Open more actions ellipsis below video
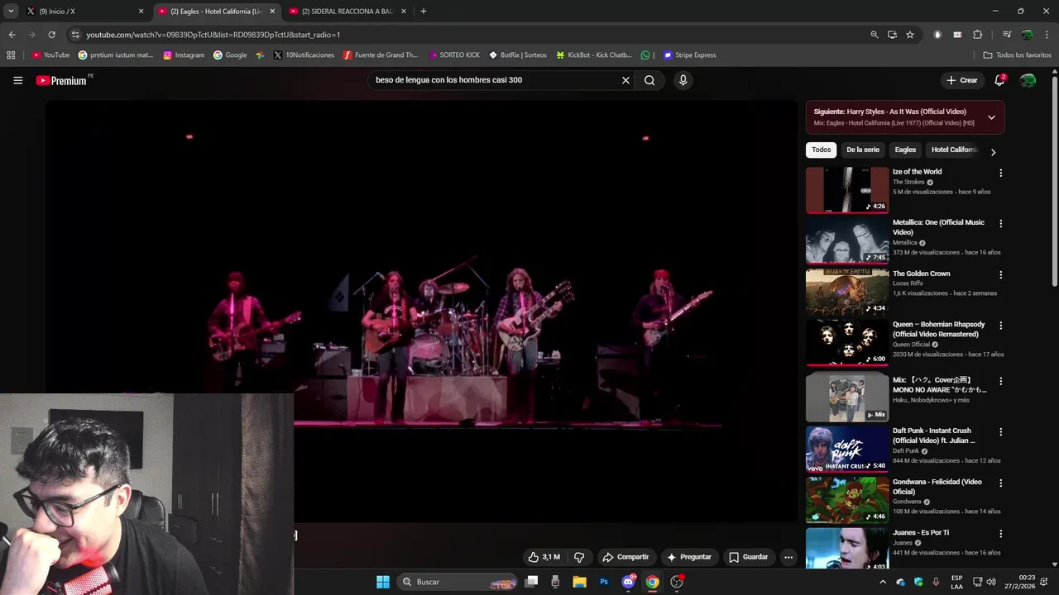The width and height of the screenshot is (1059, 595). pyautogui.click(x=788, y=557)
